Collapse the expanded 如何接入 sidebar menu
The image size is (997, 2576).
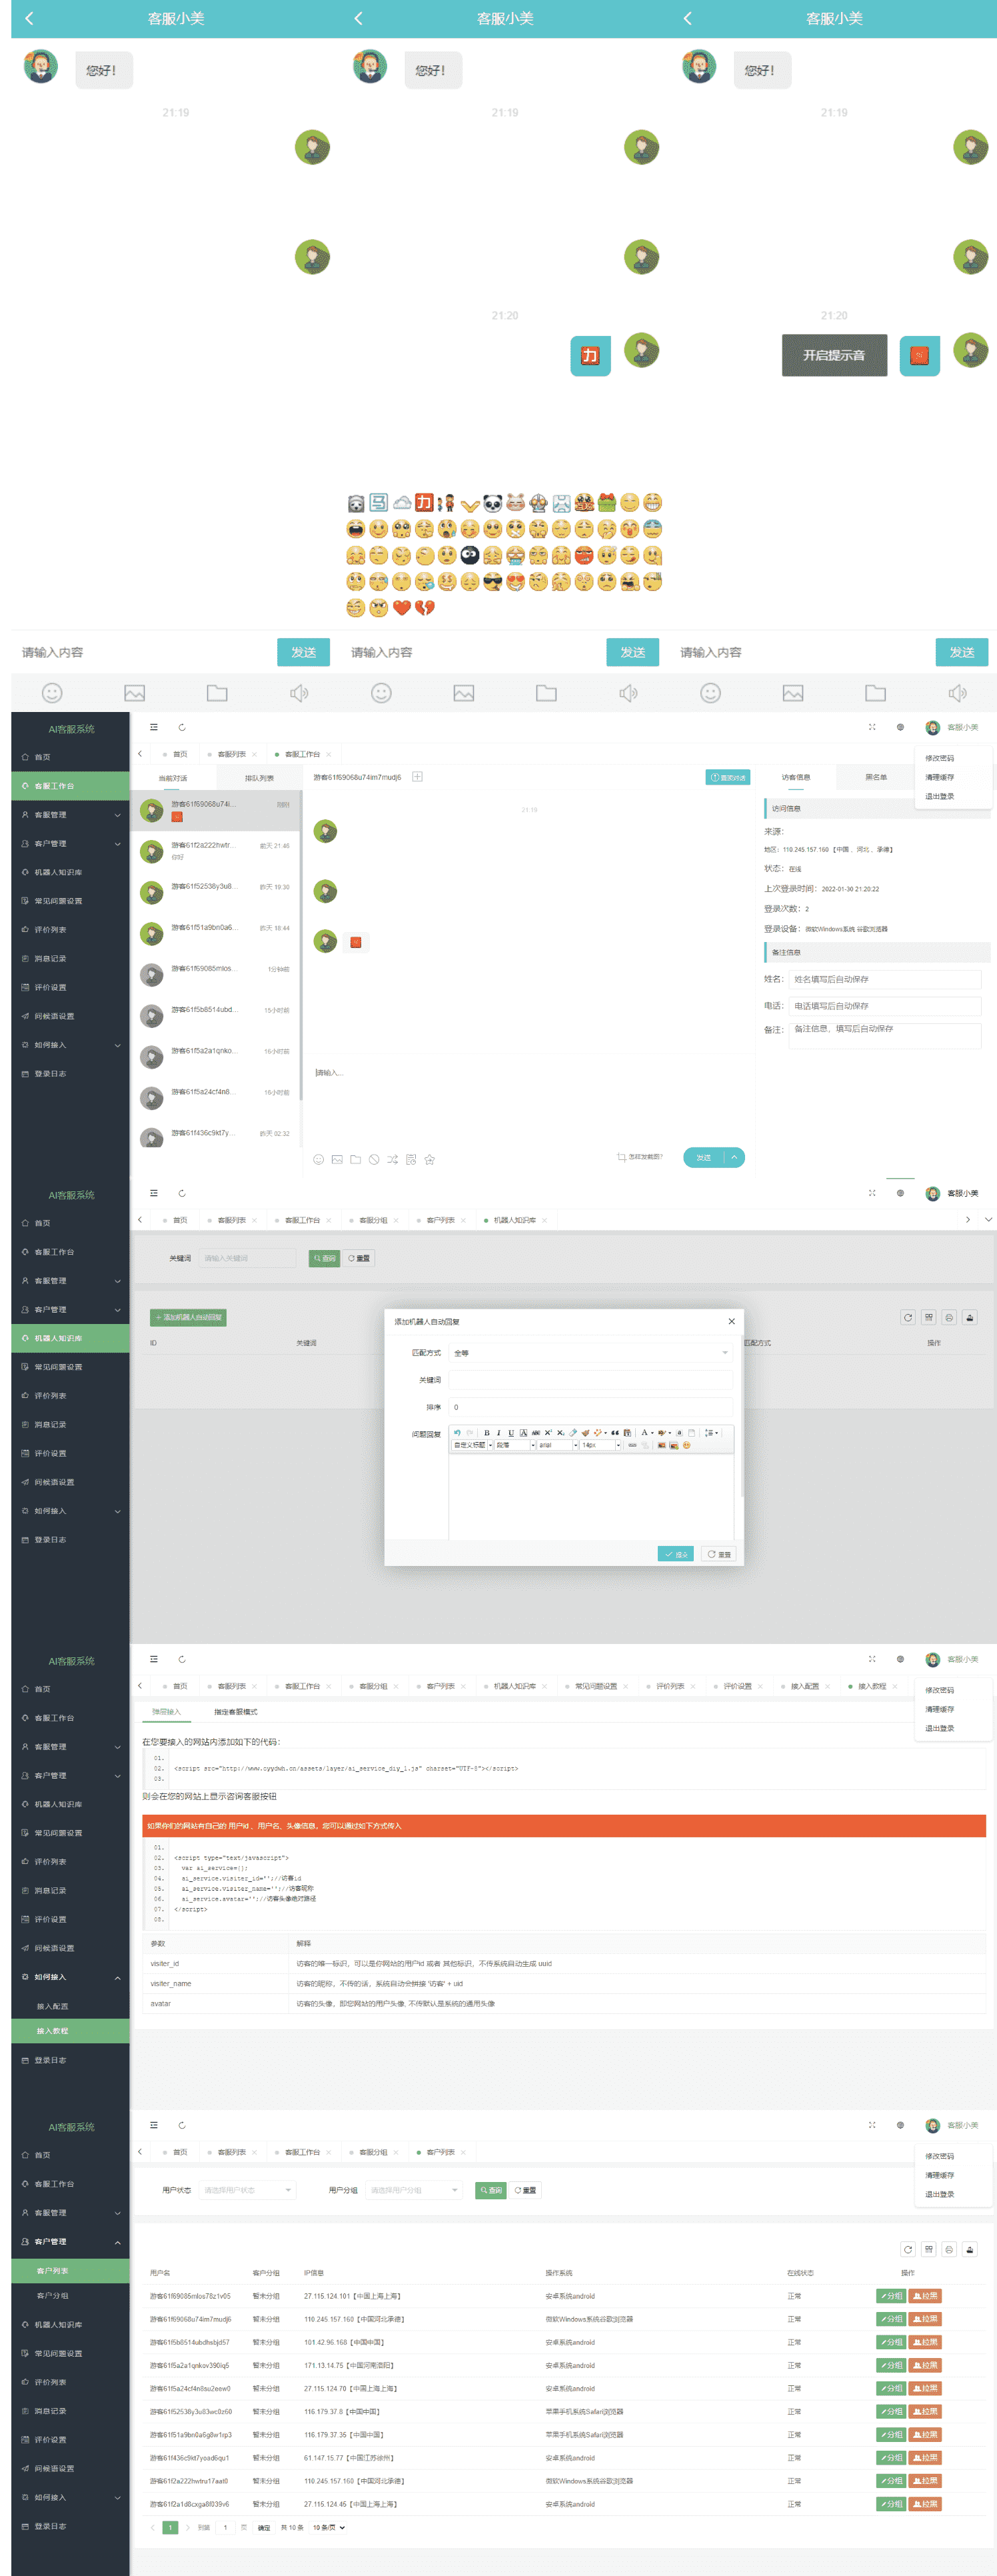pyautogui.click(x=70, y=1976)
